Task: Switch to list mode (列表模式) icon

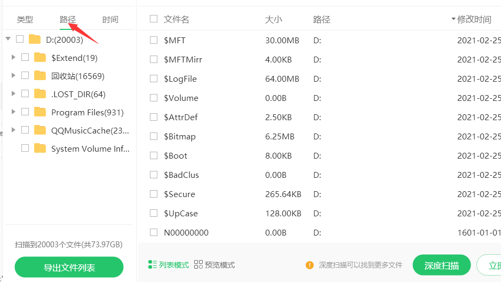Action: tap(153, 265)
